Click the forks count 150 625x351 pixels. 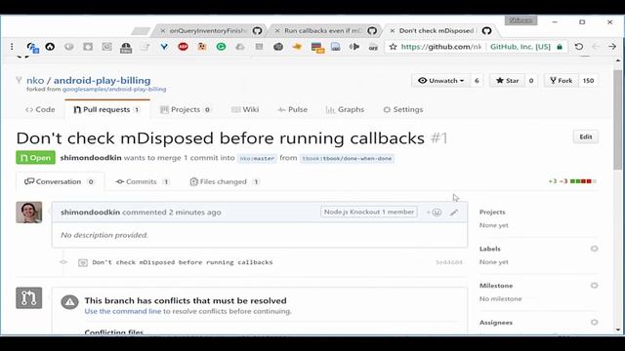pyautogui.click(x=588, y=80)
